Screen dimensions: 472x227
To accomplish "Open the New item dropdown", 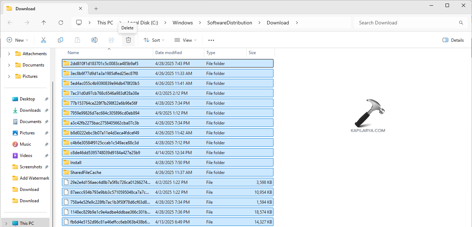I will [x=17, y=40].
